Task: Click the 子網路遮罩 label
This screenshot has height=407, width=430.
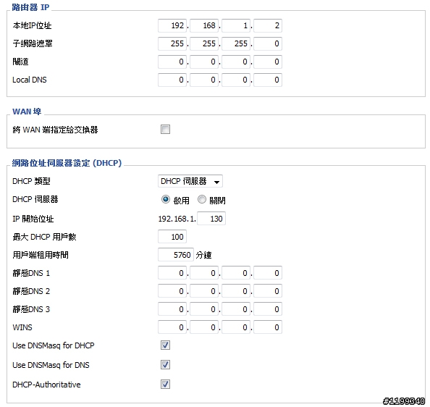Action: tap(33, 43)
